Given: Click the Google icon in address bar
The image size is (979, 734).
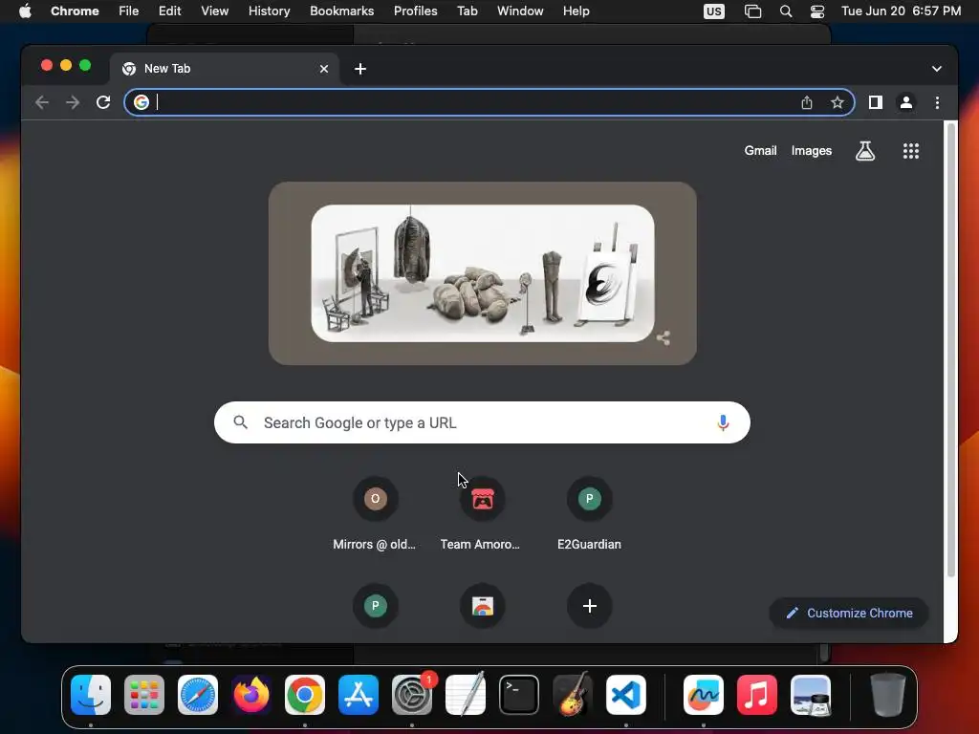Looking at the screenshot, I should tap(141, 102).
